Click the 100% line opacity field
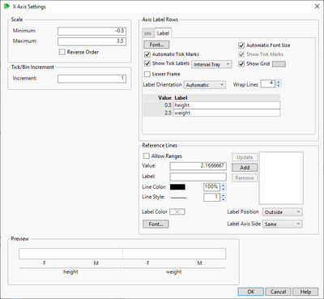This screenshot has height=299, width=324. [x=211, y=187]
